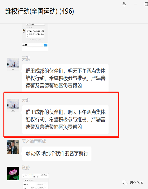Open 觉修's lotus flower avatar
Image resolution: width=148 pixels, height=189 pixels.
coord(13,173)
